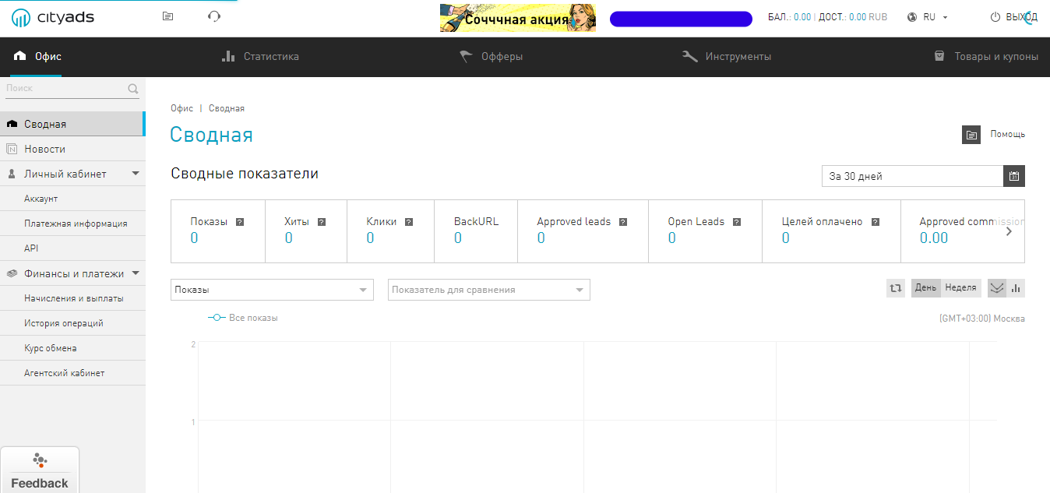Toggle Все показы legend series

[243, 318]
